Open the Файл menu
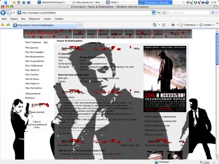The height and width of the screenshot is (164, 219). 4,19
